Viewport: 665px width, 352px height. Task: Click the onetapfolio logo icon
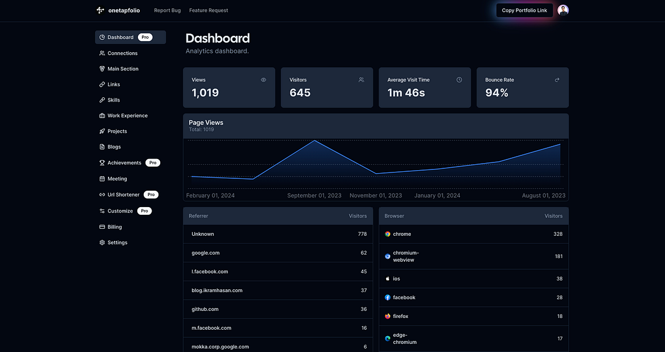100,10
